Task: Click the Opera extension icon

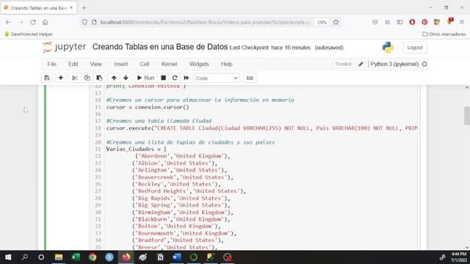Action: pyautogui.click(x=412, y=22)
